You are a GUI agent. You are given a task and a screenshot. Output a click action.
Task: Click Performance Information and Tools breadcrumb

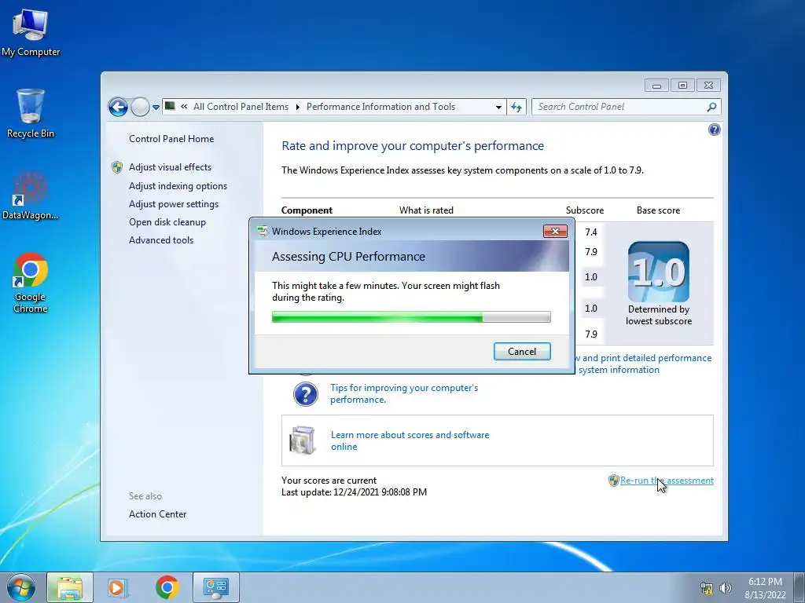[380, 107]
